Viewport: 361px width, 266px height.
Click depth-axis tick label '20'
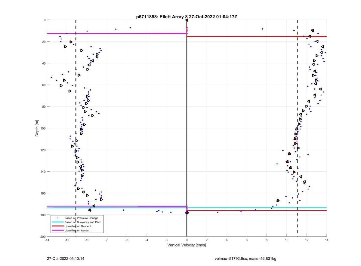click(44, 42)
